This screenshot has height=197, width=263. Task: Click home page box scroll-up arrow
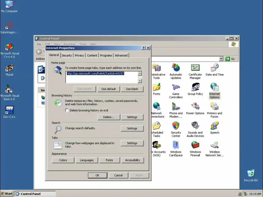(140, 74)
